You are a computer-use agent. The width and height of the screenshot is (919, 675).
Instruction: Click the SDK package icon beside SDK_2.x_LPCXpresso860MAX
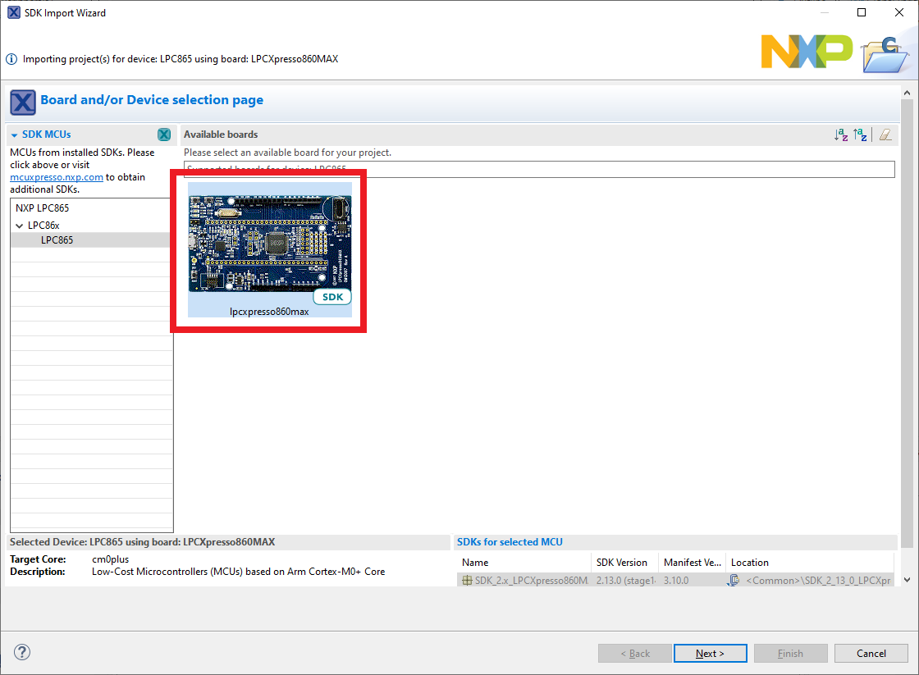click(x=467, y=581)
